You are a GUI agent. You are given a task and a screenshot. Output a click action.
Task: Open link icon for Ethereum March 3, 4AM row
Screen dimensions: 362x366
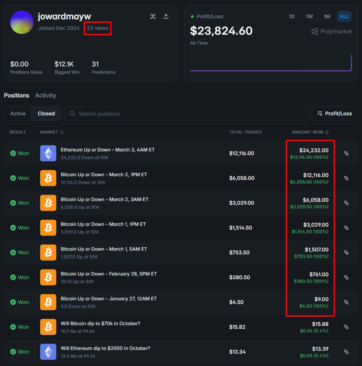click(x=346, y=153)
